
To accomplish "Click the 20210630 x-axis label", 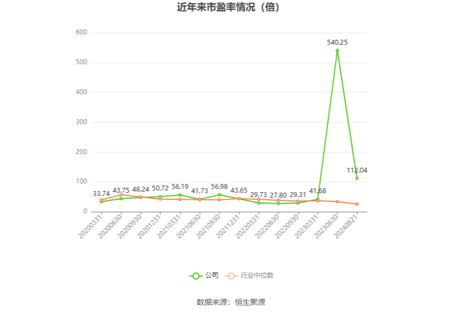I will click(x=189, y=226).
